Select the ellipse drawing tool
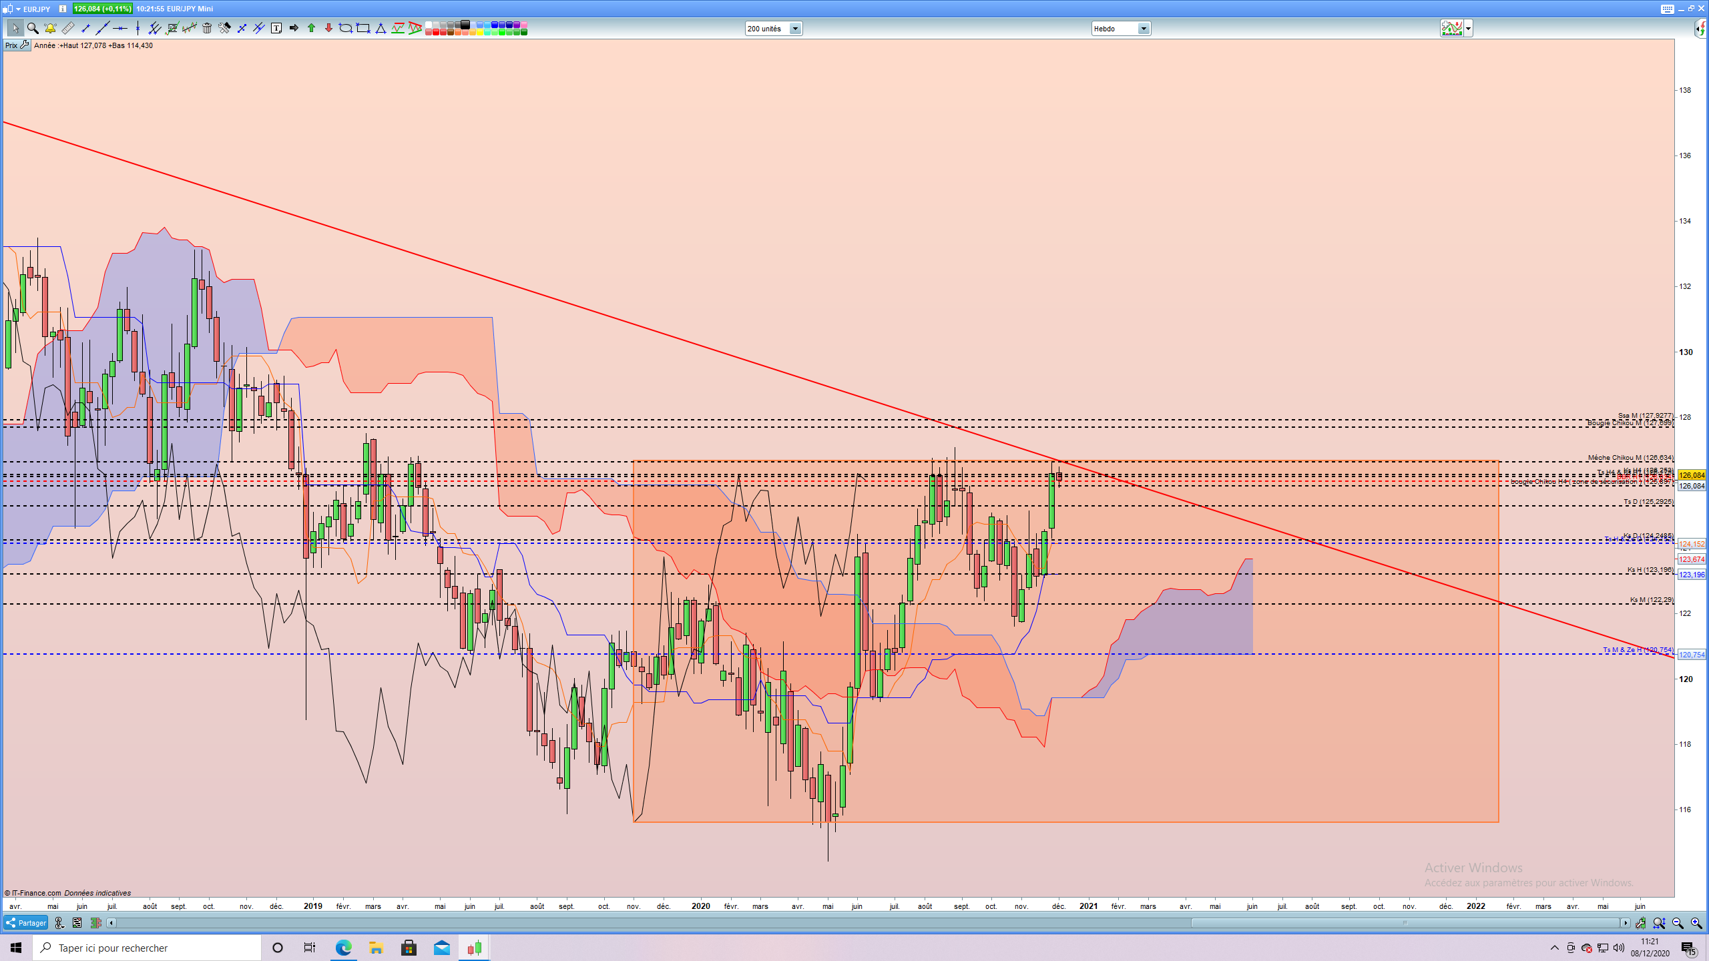Image resolution: width=1709 pixels, height=961 pixels. 345,28
